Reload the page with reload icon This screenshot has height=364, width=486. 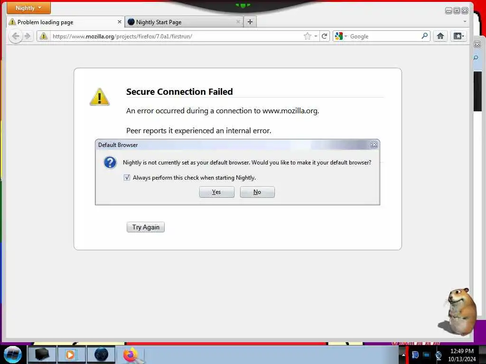(325, 36)
